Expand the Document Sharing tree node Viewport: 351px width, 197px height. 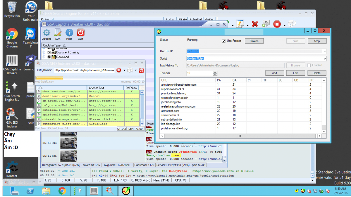(44, 52)
